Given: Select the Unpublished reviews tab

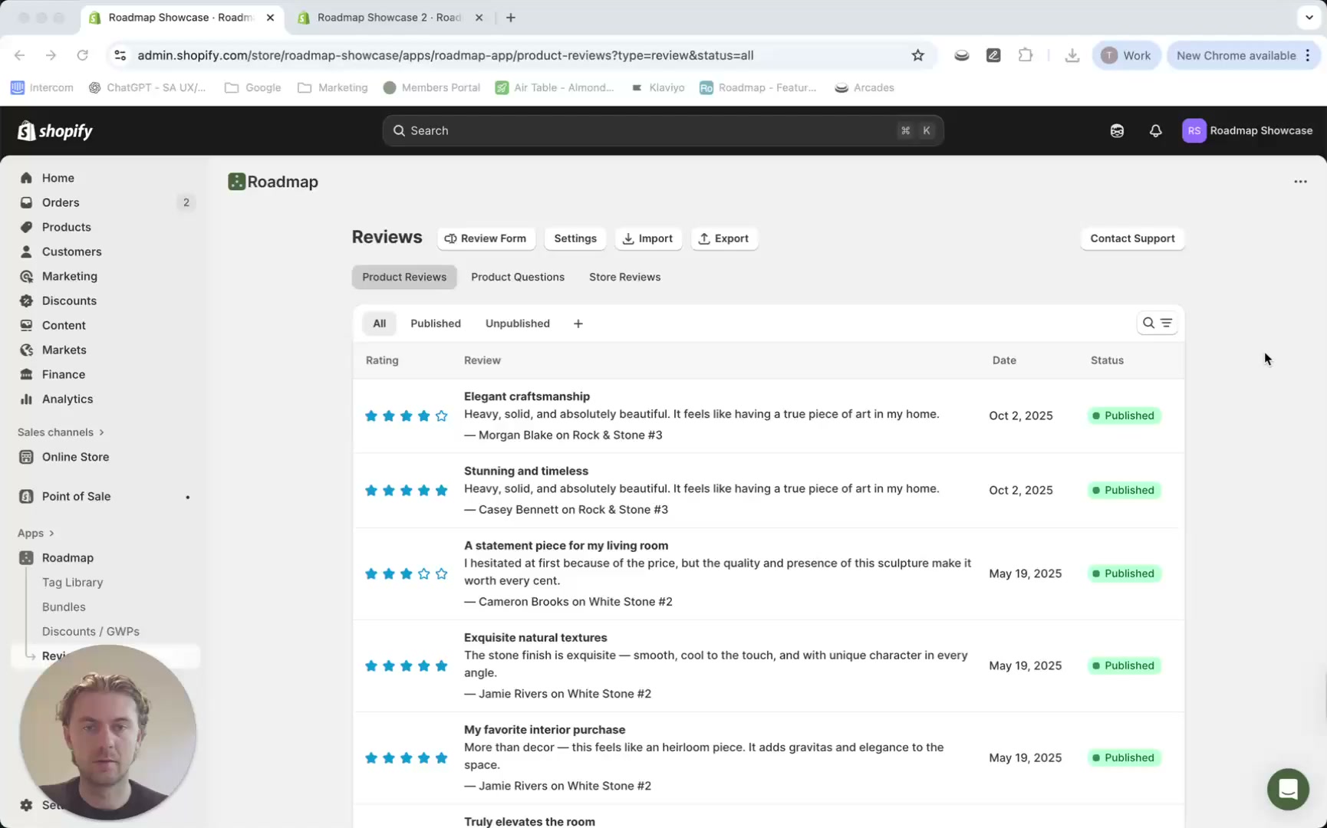Looking at the screenshot, I should (x=517, y=323).
